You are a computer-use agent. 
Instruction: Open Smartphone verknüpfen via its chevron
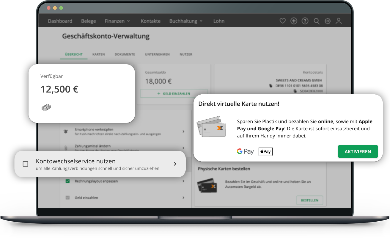pos(183,131)
